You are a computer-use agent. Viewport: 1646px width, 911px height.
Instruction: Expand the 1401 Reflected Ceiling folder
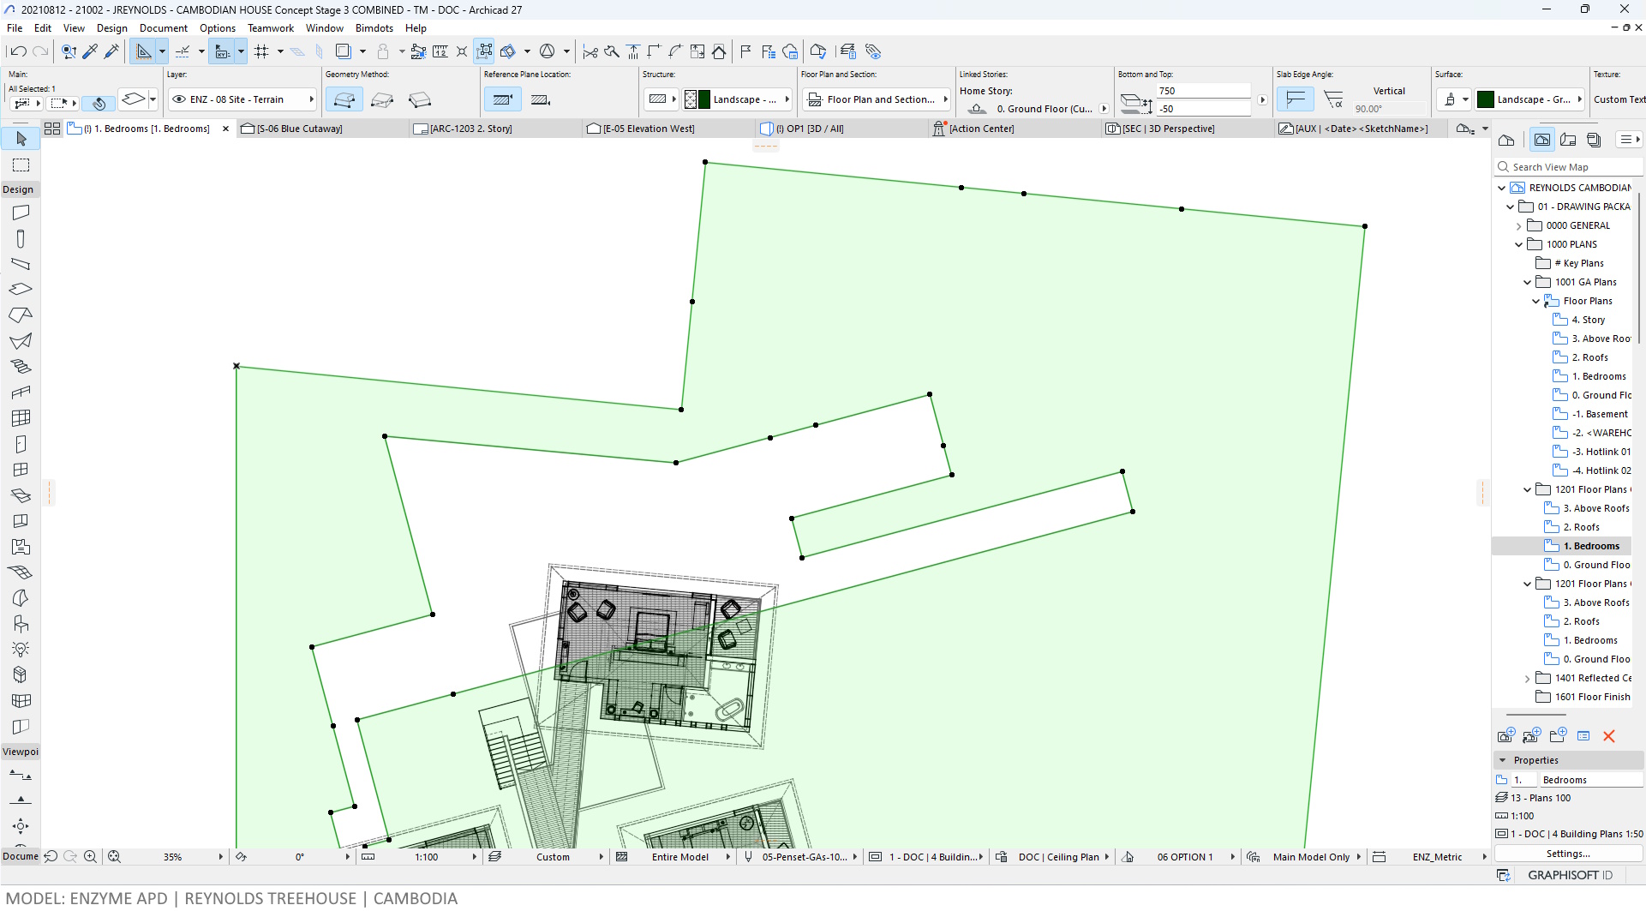click(1527, 678)
